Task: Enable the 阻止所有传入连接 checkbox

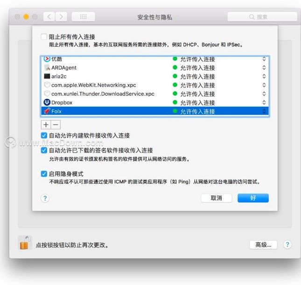Action: (x=44, y=37)
